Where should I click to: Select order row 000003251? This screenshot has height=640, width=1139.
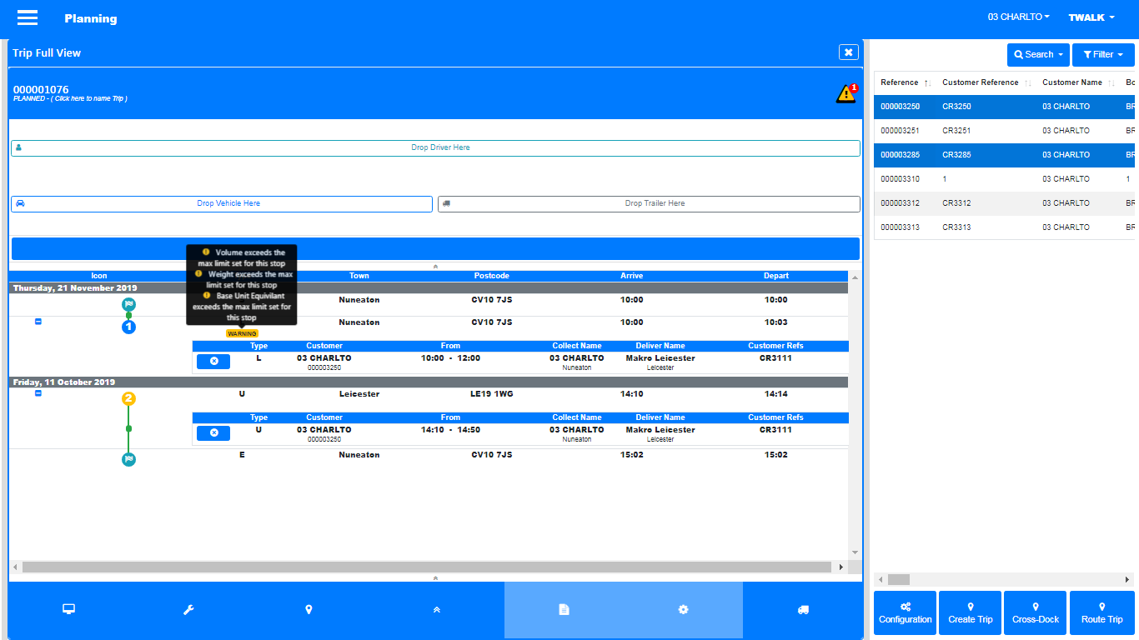tap(1004, 131)
